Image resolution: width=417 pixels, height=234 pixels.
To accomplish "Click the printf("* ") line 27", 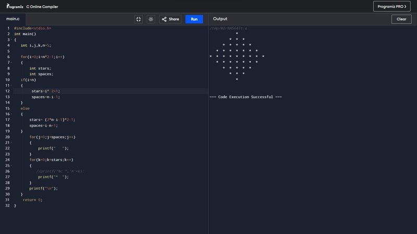I will point(53,177).
